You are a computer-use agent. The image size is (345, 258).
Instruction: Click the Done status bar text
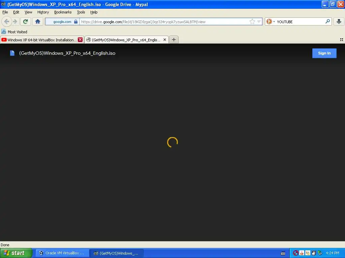(x=5, y=245)
